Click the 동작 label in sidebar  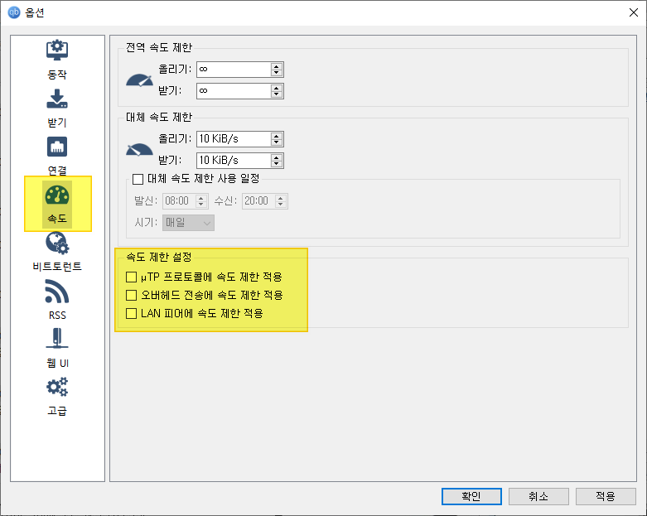click(x=57, y=75)
